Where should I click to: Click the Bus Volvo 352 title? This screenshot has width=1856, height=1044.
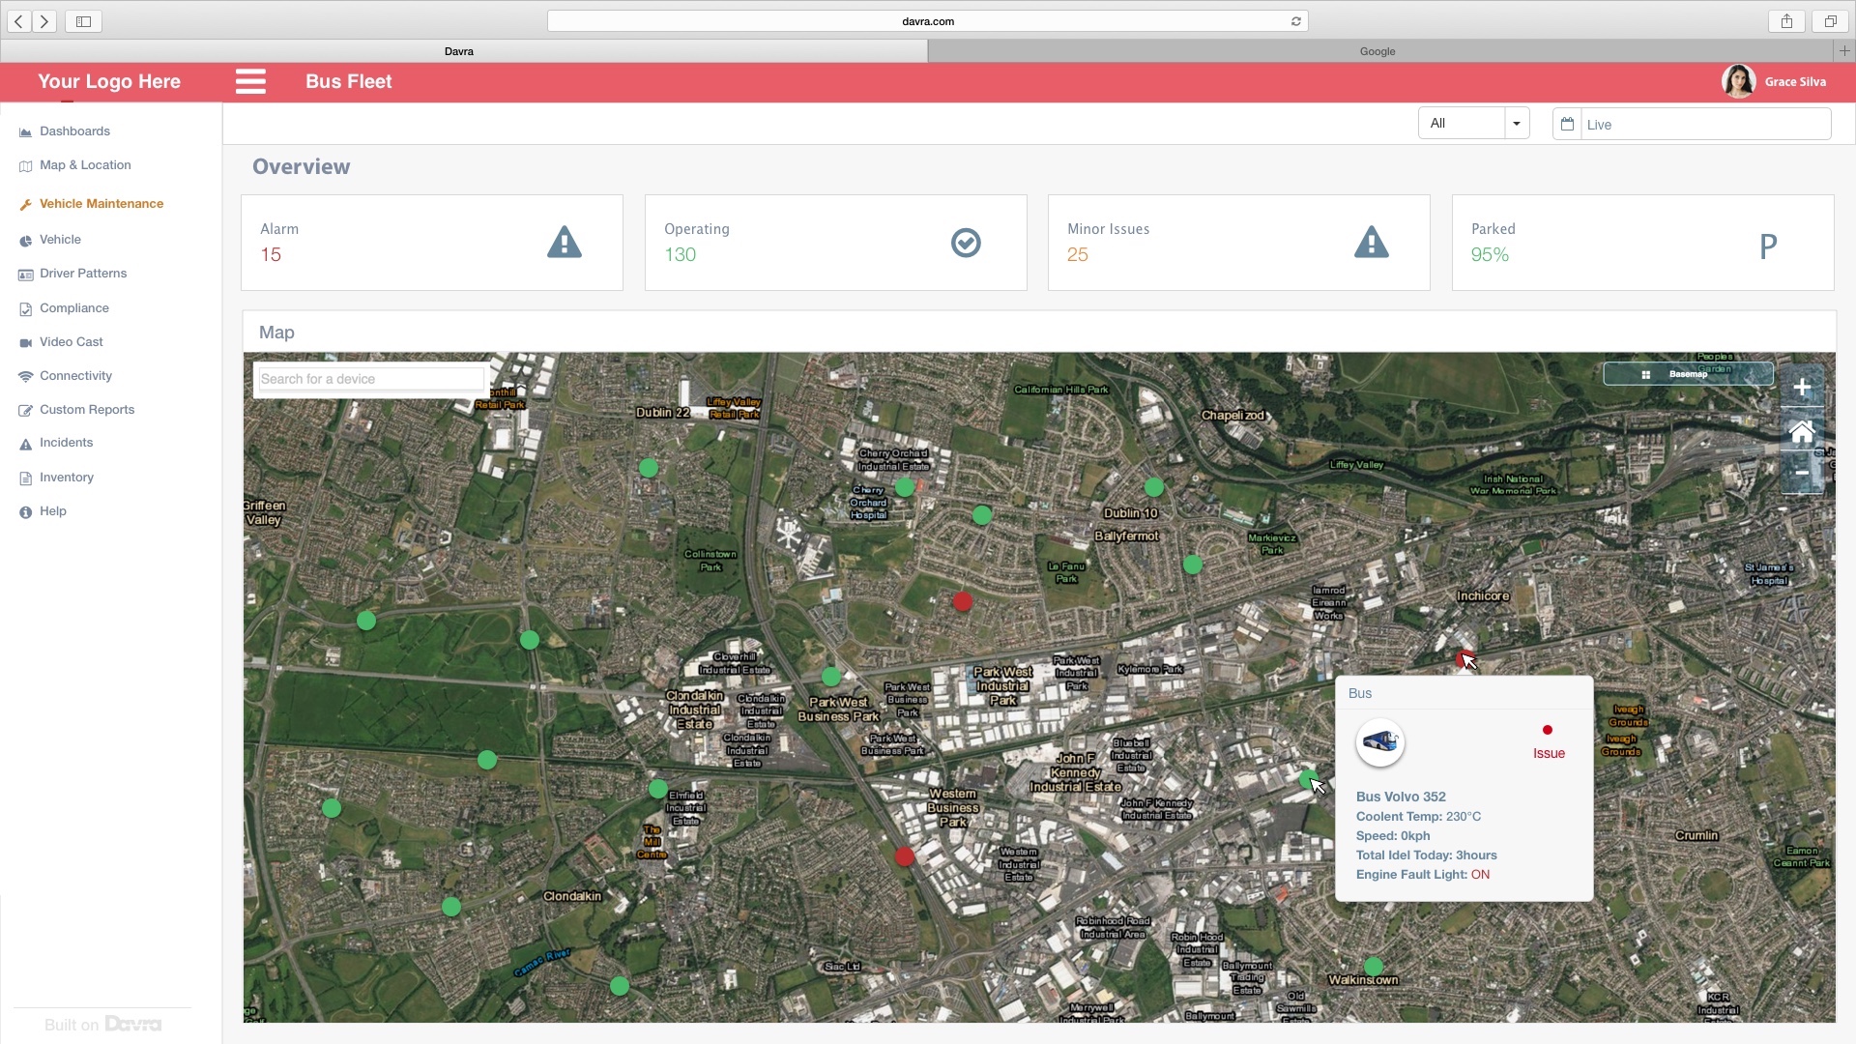tap(1401, 797)
